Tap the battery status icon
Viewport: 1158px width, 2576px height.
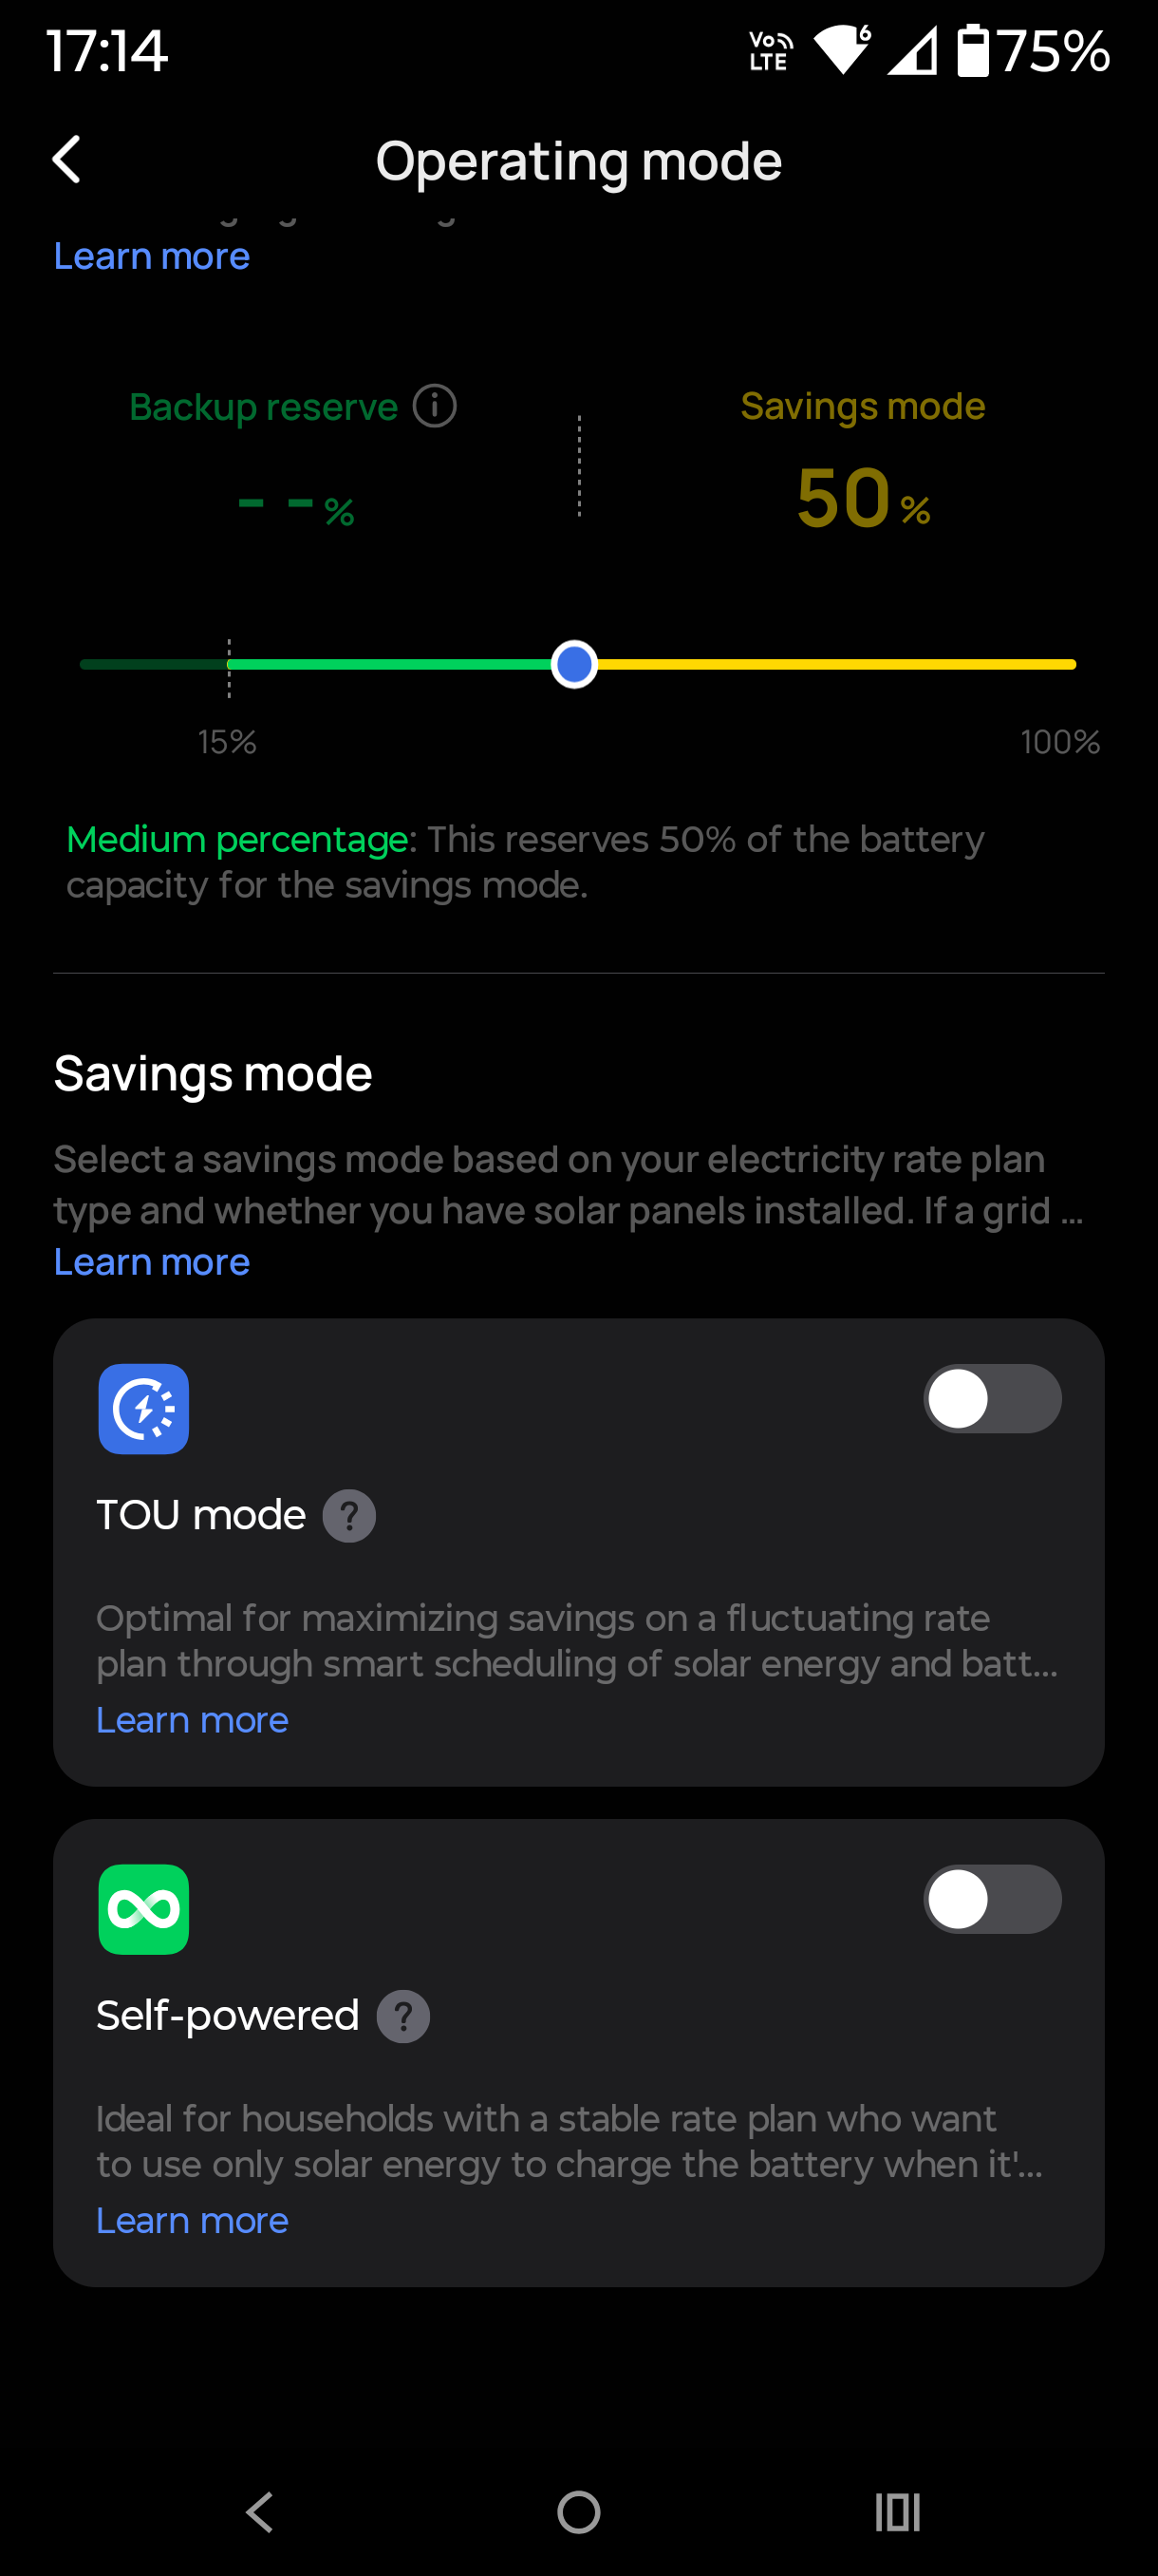(x=972, y=51)
